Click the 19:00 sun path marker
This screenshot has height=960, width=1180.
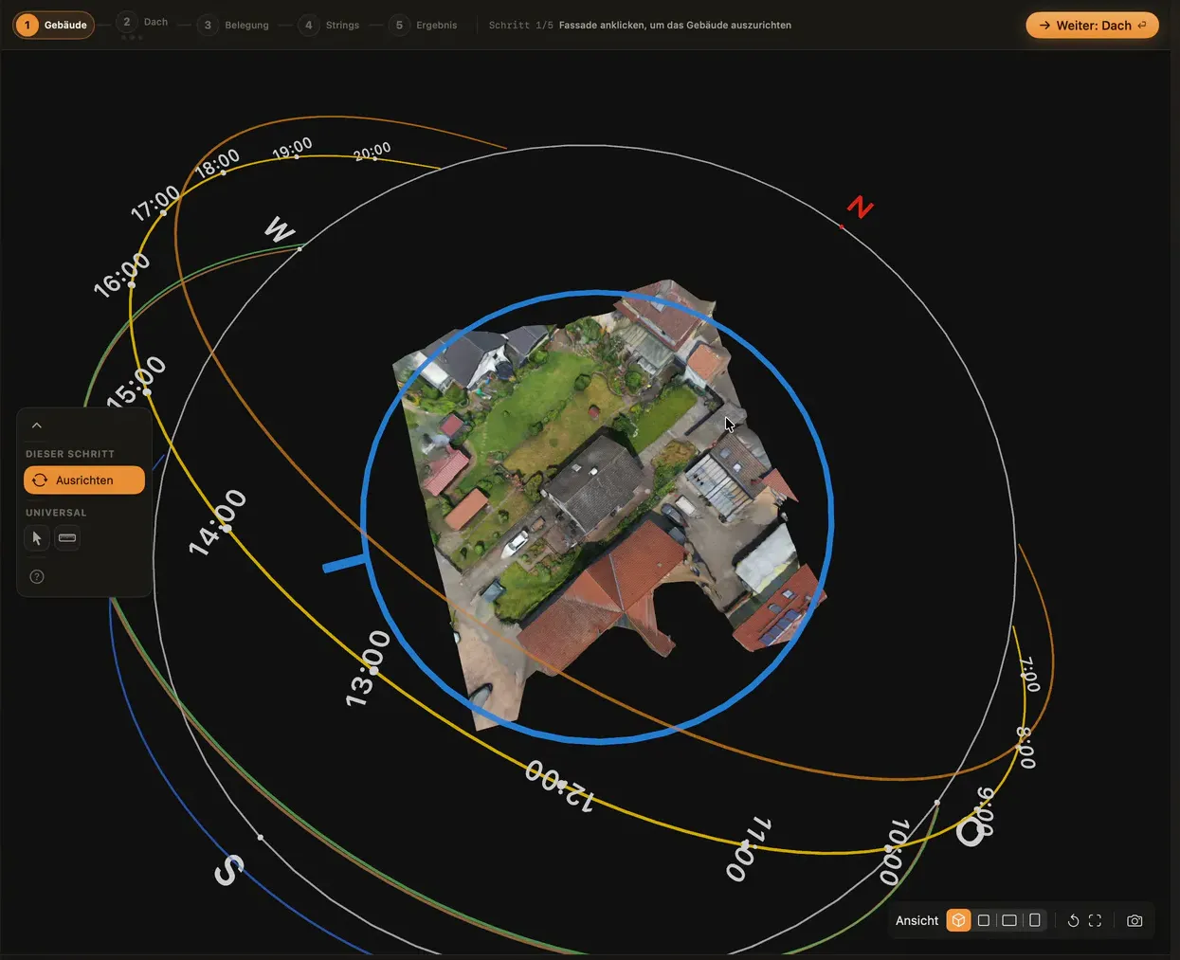[292, 149]
